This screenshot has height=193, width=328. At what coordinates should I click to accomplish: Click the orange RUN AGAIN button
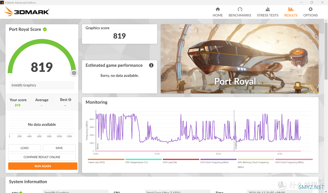point(43,166)
